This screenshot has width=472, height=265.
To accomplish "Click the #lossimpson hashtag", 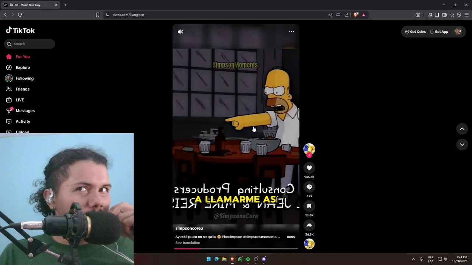I will click(x=232, y=237).
